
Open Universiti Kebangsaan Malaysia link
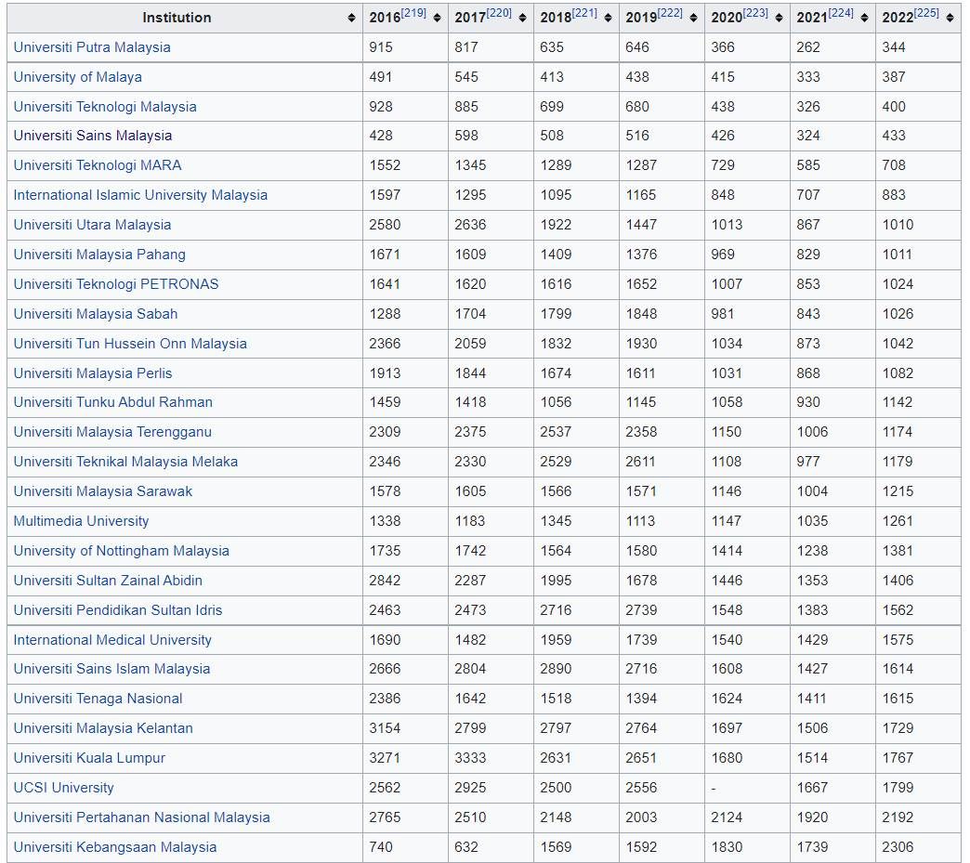point(115,847)
